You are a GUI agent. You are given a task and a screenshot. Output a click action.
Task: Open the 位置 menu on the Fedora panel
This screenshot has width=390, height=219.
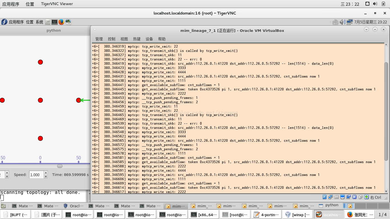[x=30, y=22]
